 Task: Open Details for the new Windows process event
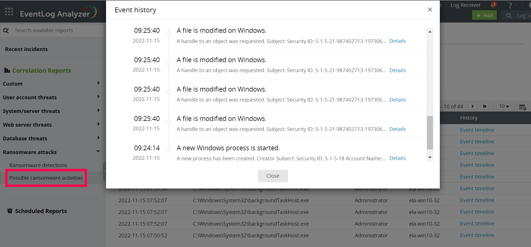pyautogui.click(x=398, y=158)
